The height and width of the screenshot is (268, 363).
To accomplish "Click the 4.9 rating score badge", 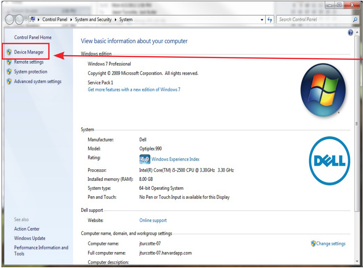I will point(145,159).
